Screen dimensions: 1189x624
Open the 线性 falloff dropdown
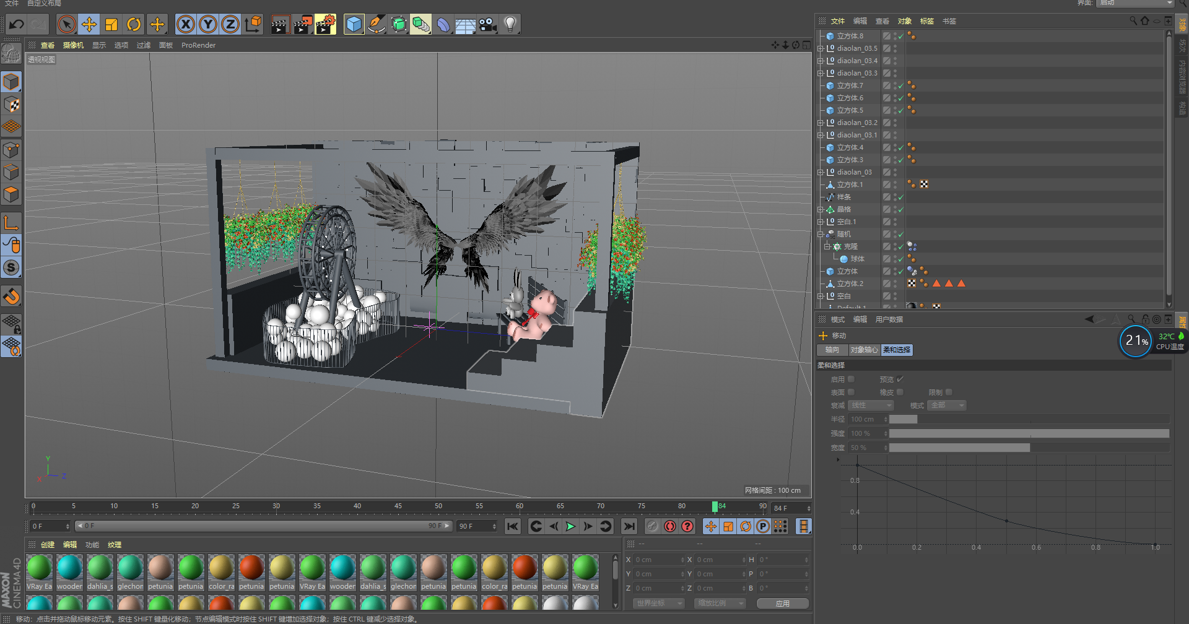click(871, 405)
